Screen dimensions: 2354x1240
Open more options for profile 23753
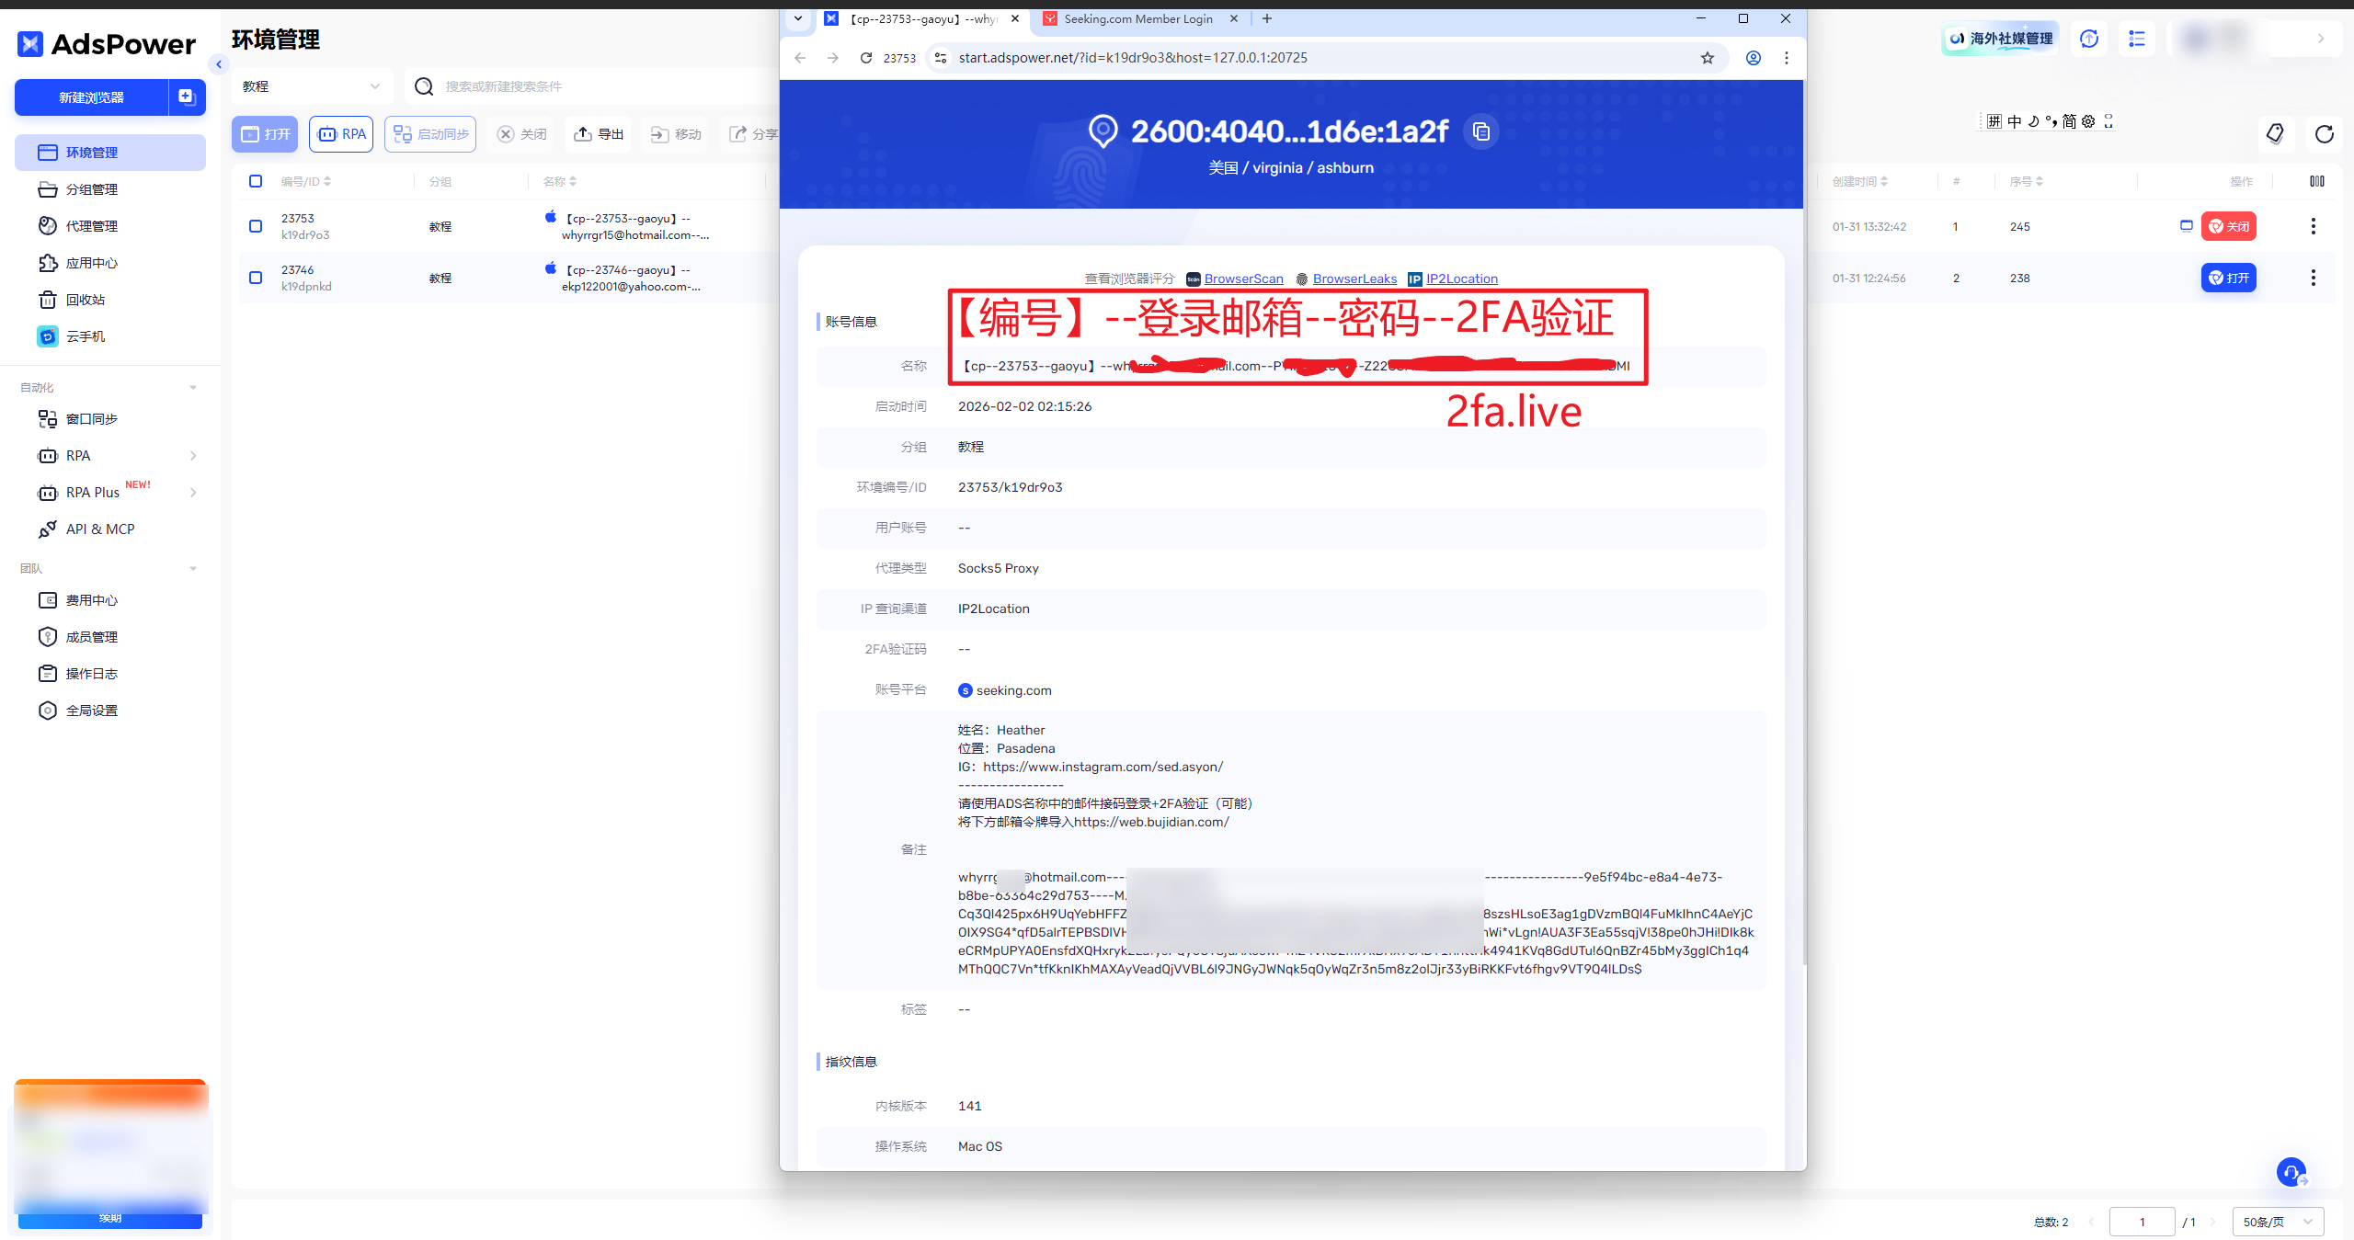pos(2314,226)
